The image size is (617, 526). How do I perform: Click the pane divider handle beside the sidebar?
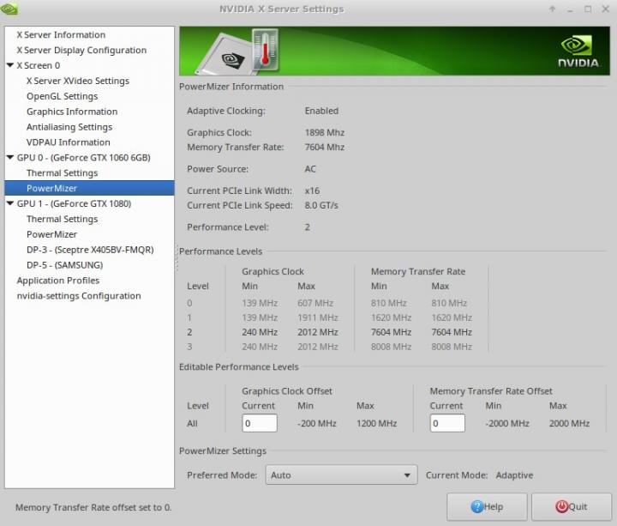pos(177,258)
